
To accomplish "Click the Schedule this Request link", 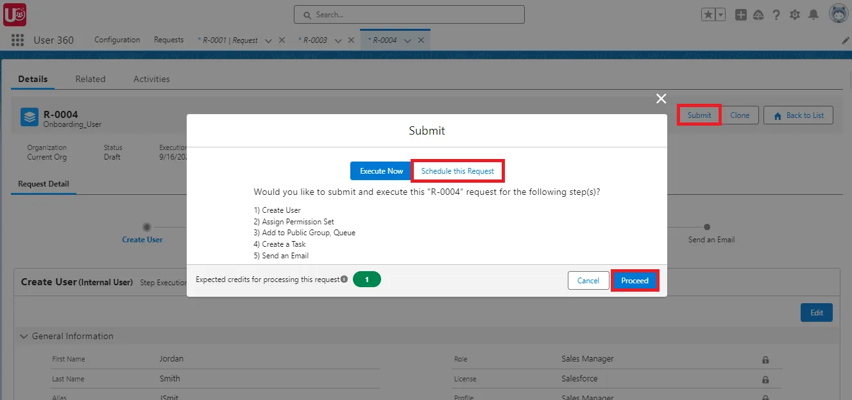I will [457, 171].
